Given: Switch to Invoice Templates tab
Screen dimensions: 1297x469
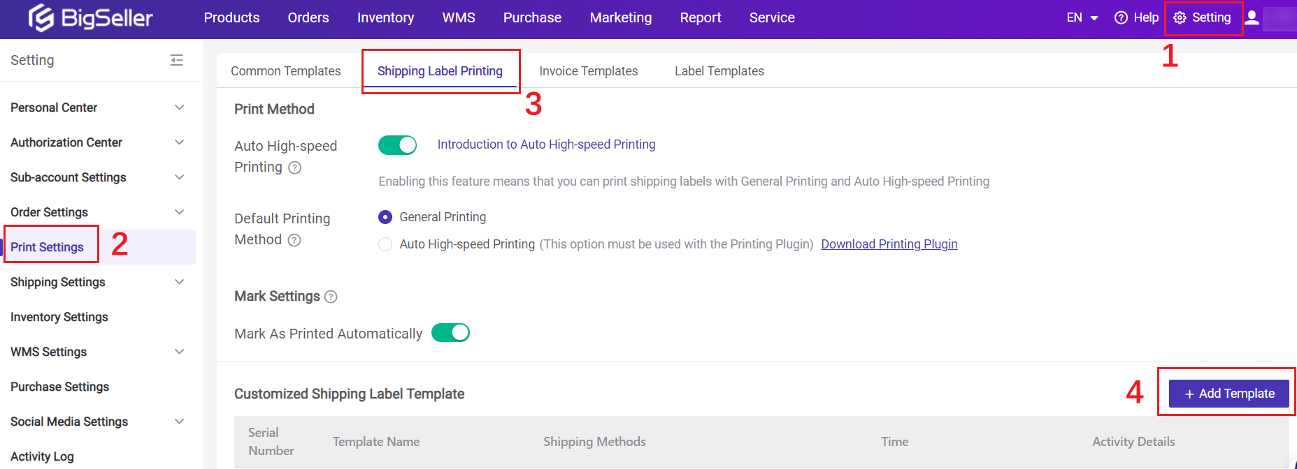Looking at the screenshot, I should tap(589, 71).
